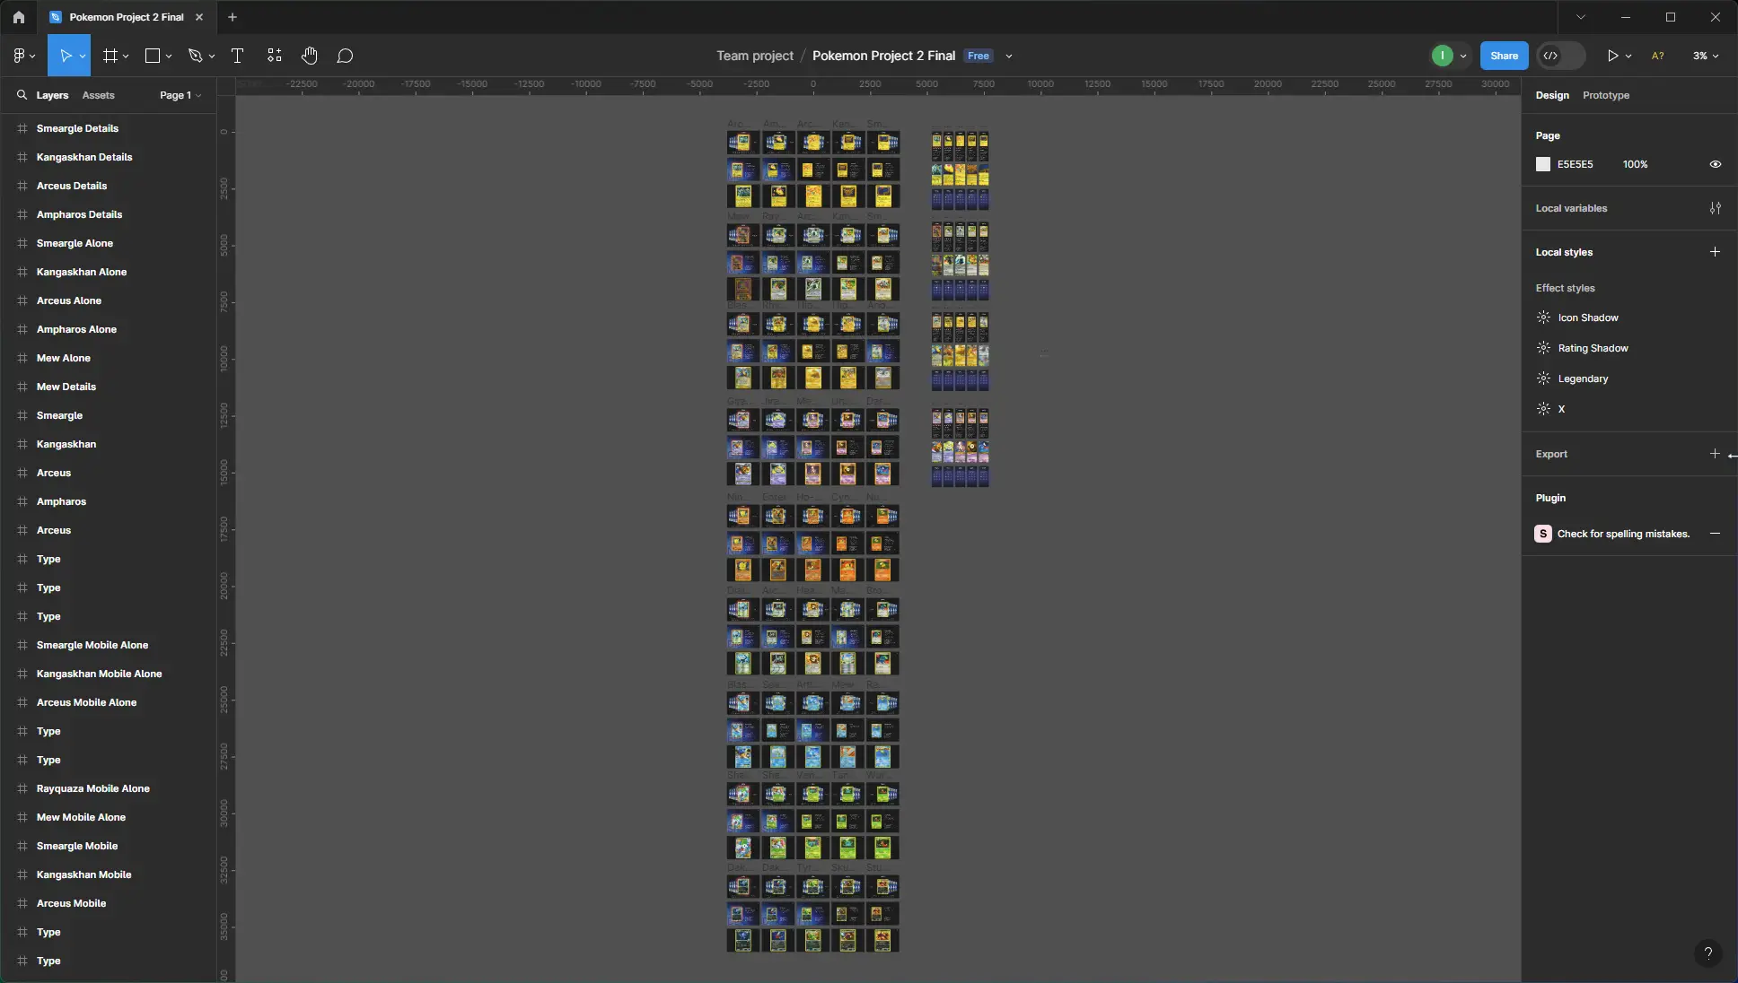Open the Page 1 dropdown
This screenshot has width=1738, height=983.
click(180, 95)
